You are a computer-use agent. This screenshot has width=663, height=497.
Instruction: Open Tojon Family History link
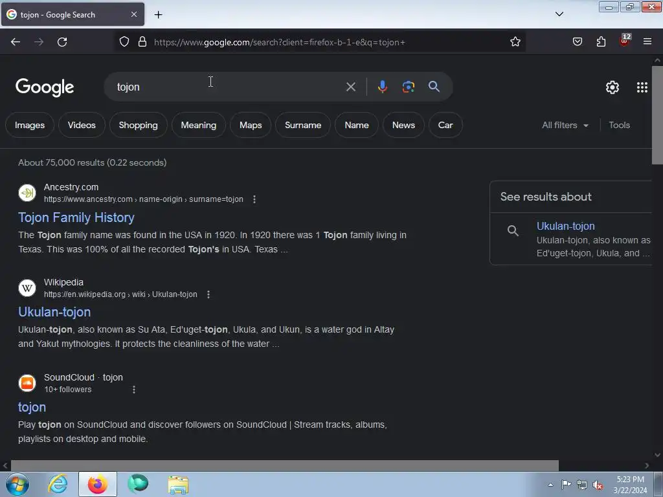tap(76, 217)
